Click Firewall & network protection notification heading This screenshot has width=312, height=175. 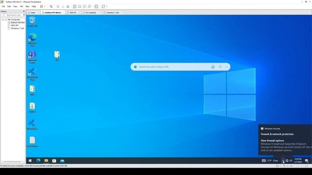[277, 134]
